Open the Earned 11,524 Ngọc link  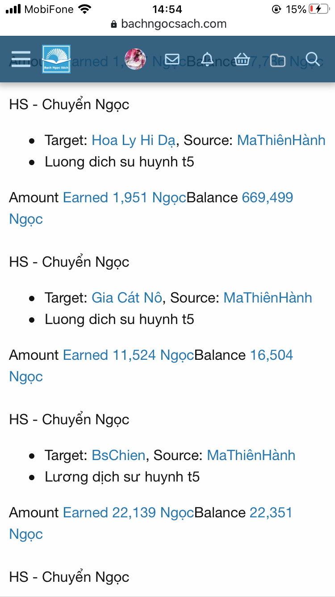128,355
